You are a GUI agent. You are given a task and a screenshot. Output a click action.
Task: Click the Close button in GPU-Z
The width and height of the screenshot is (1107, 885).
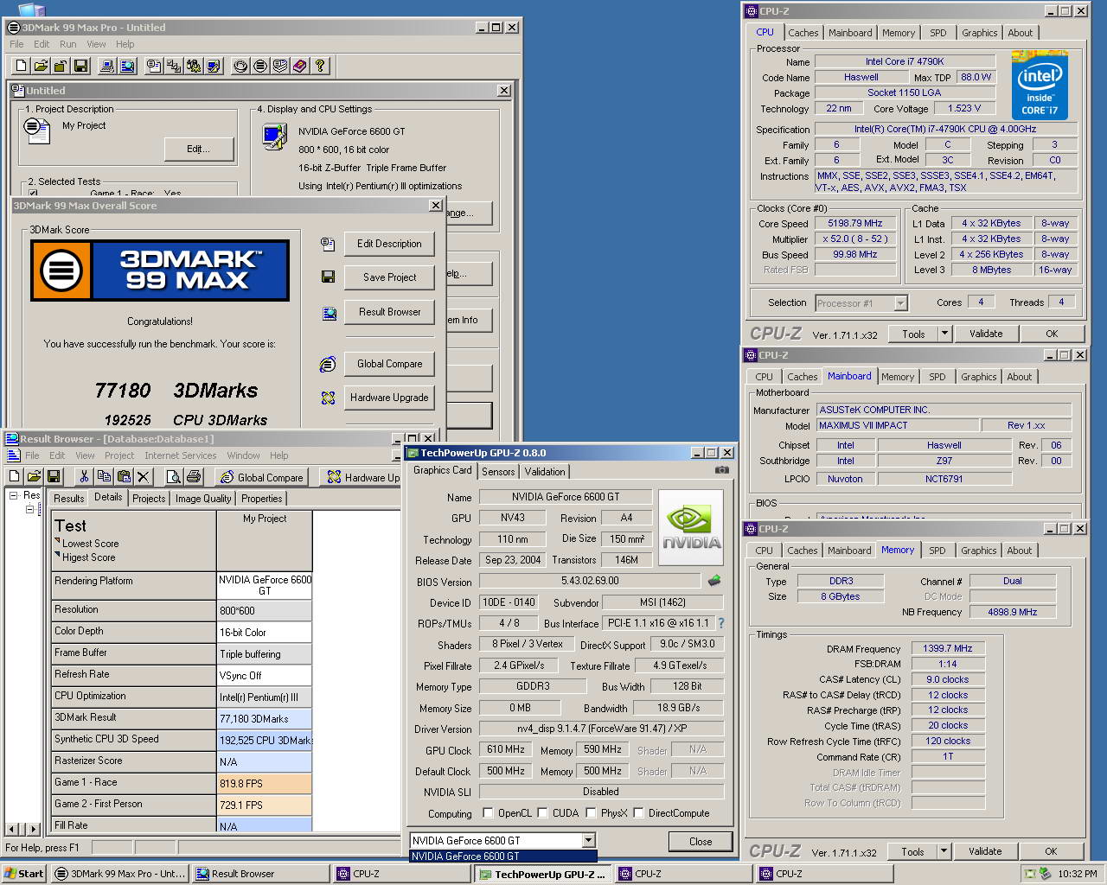pos(701,841)
